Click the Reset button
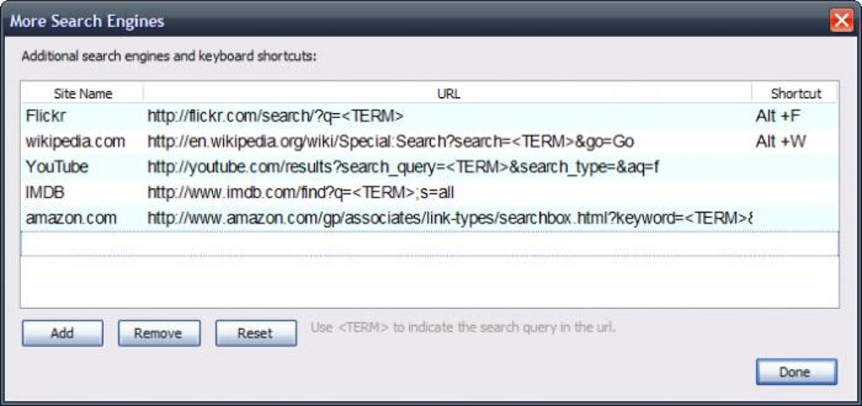 pyautogui.click(x=255, y=333)
